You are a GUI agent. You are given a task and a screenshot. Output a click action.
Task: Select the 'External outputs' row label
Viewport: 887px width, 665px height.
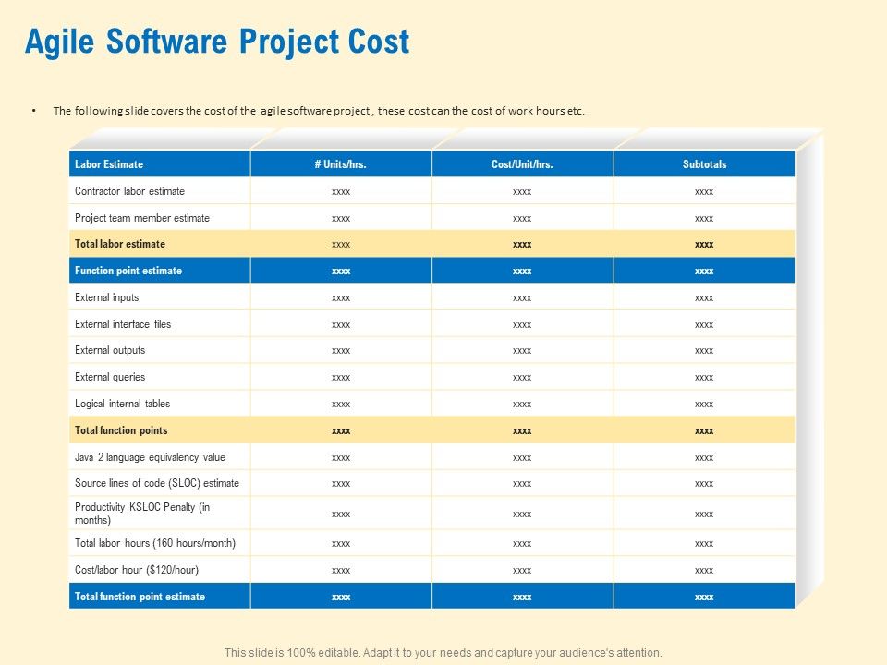click(110, 350)
